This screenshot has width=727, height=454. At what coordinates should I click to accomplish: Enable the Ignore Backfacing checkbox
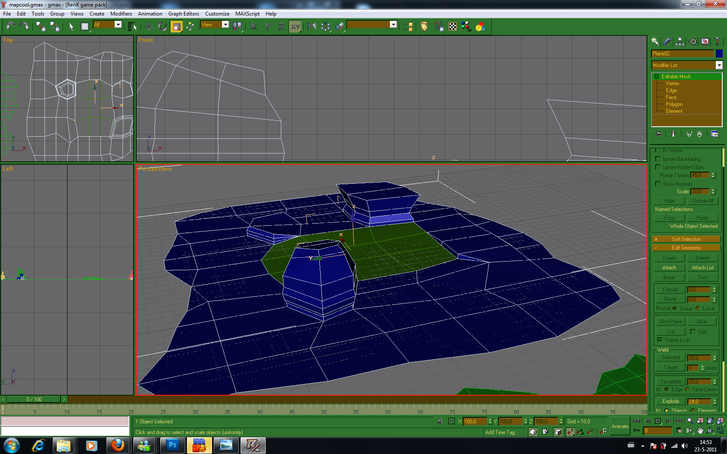tap(658, 159)
